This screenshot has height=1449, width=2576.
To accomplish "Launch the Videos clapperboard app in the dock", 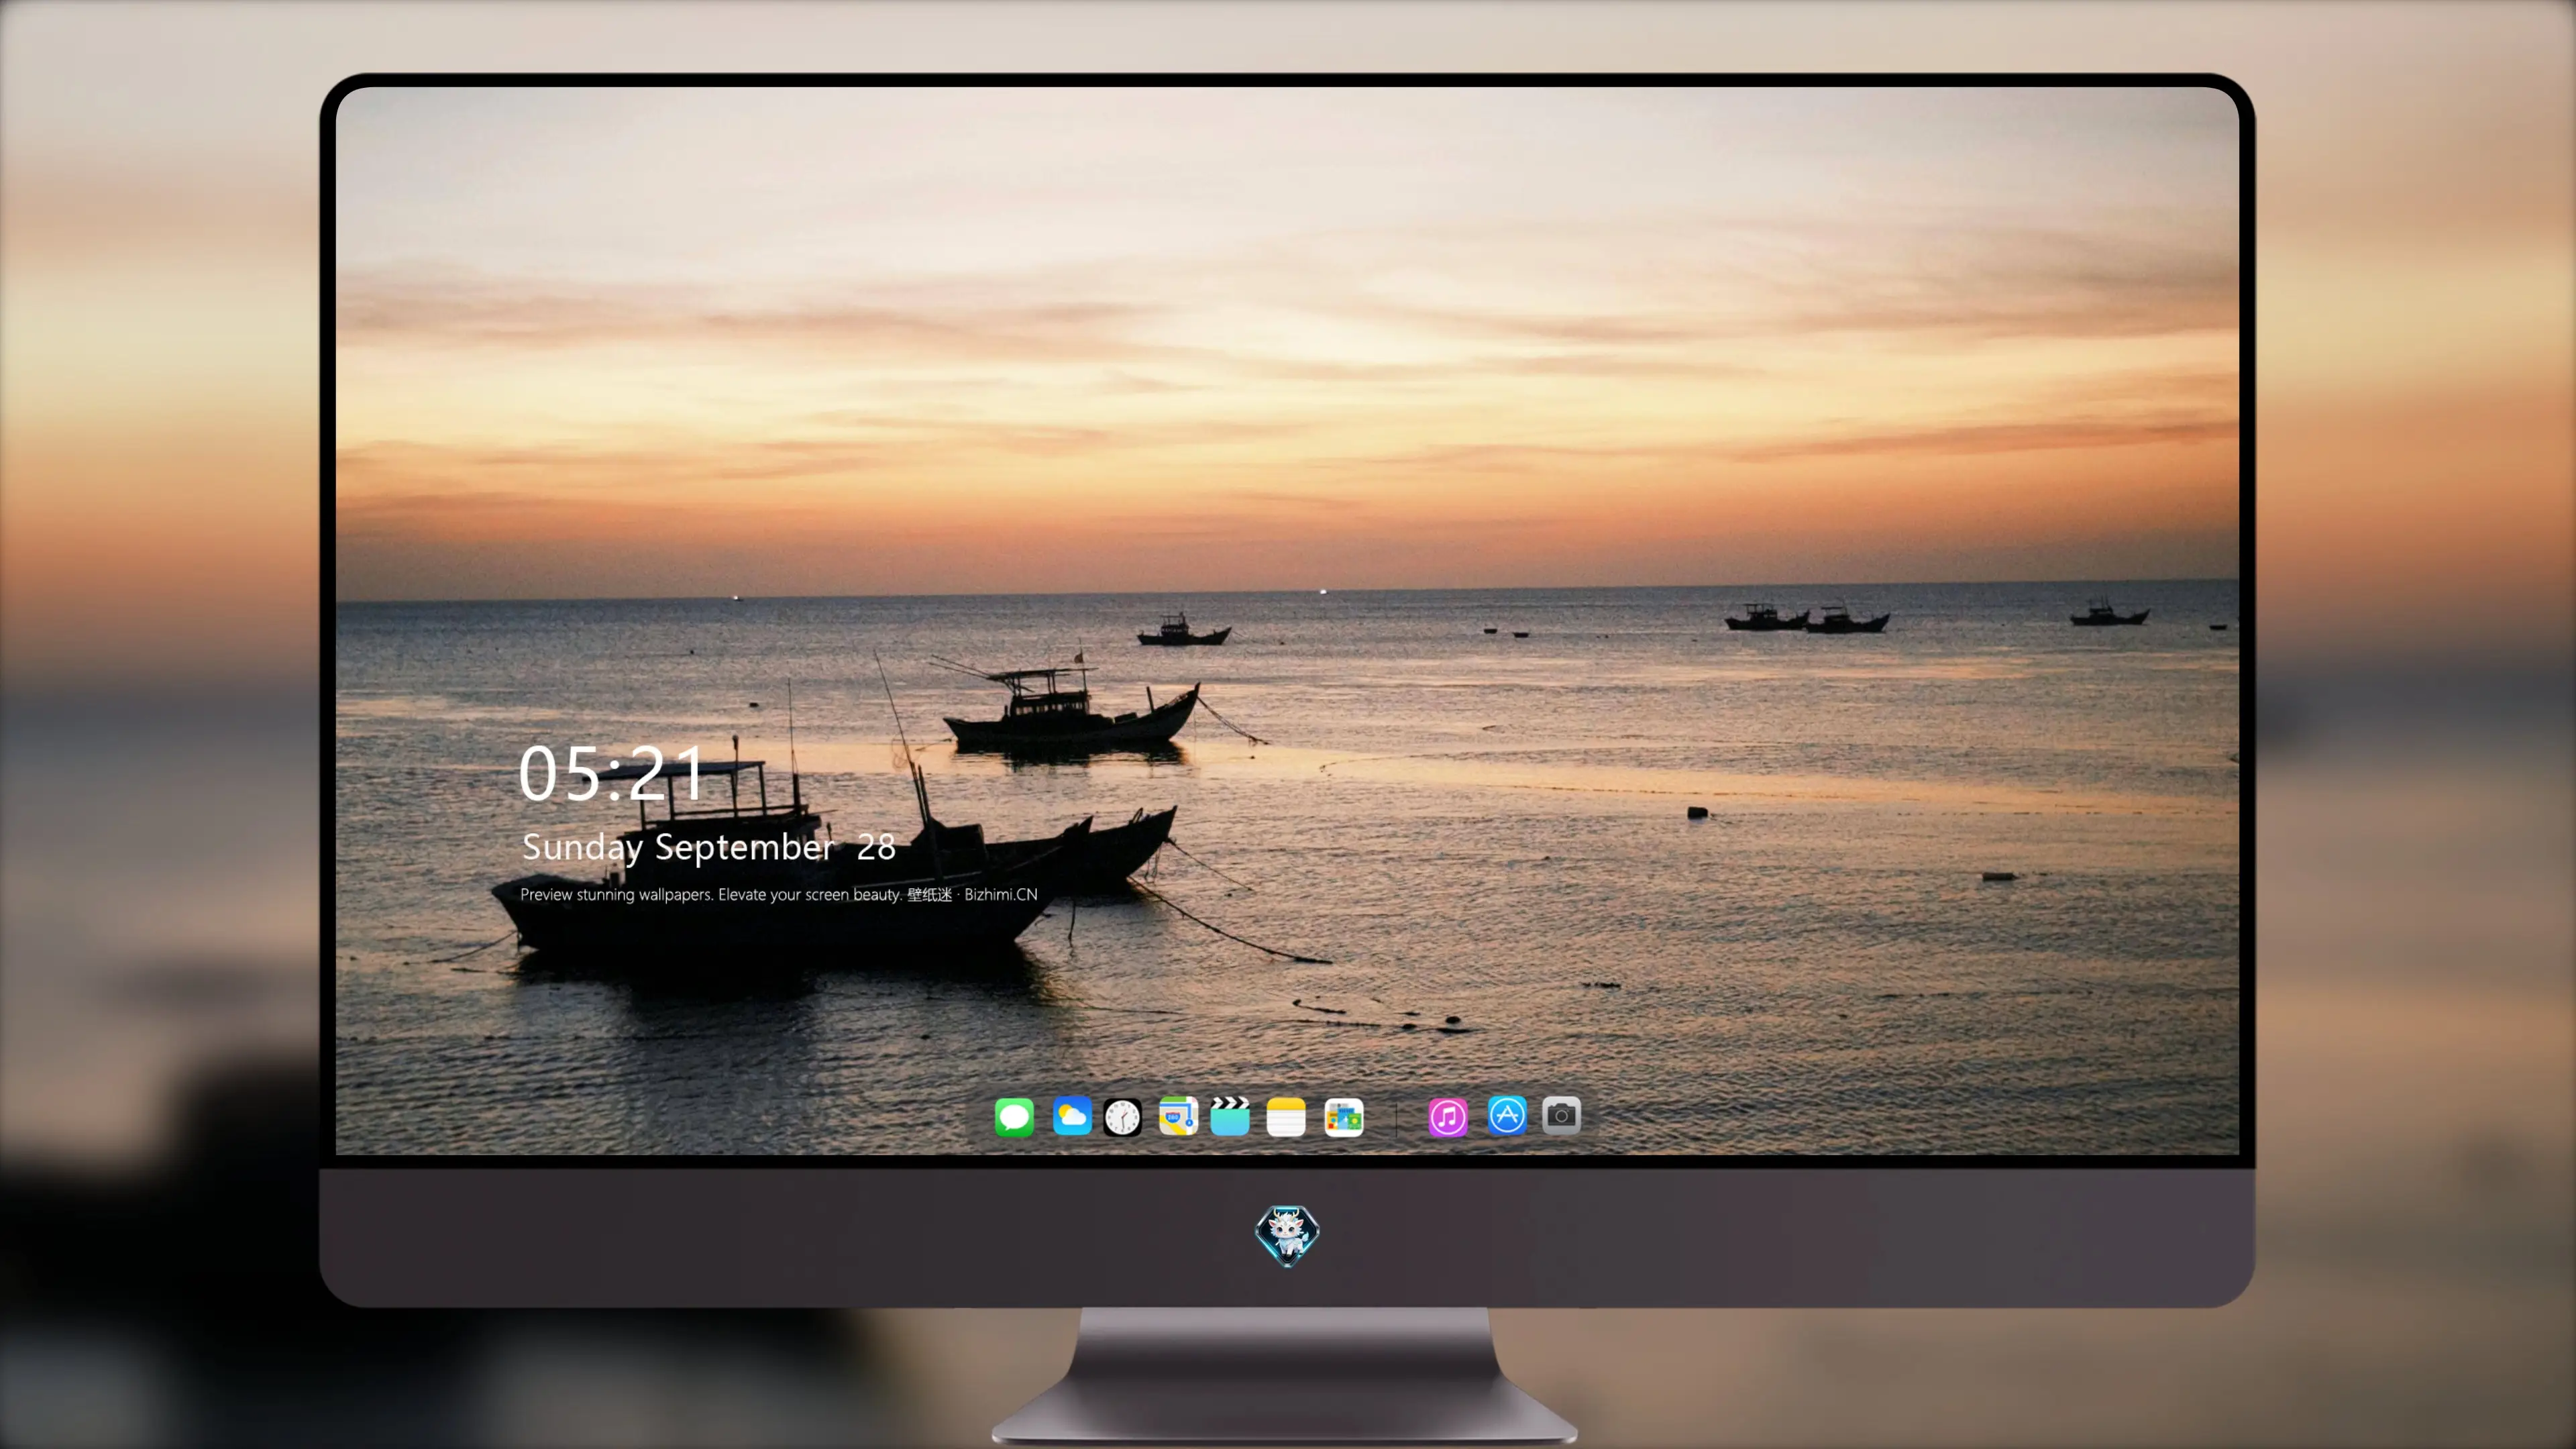I will (1230, 1116).
